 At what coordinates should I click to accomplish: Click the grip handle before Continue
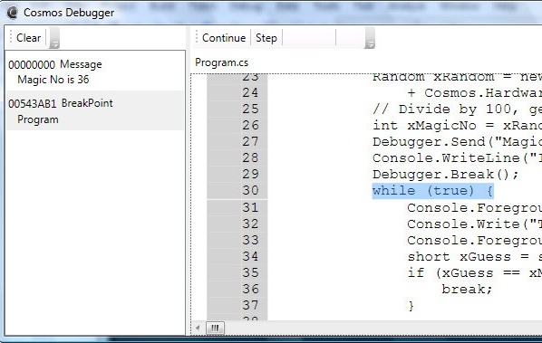[x=197, y=38]
